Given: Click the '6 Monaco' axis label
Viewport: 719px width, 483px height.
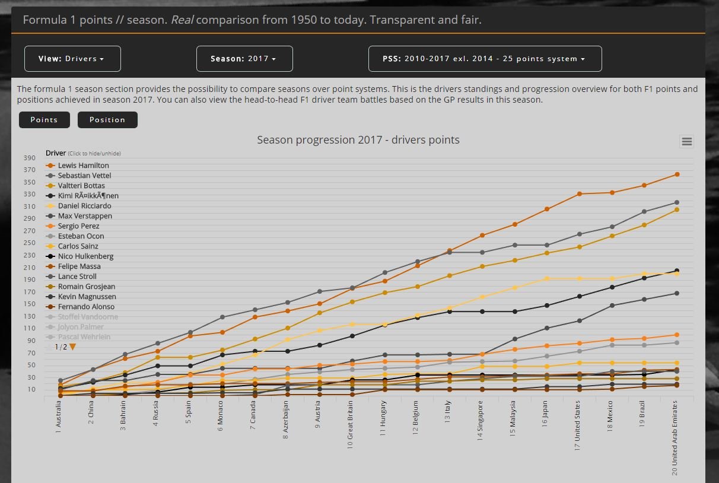Looking at the screenshot, I should (221, 416).
